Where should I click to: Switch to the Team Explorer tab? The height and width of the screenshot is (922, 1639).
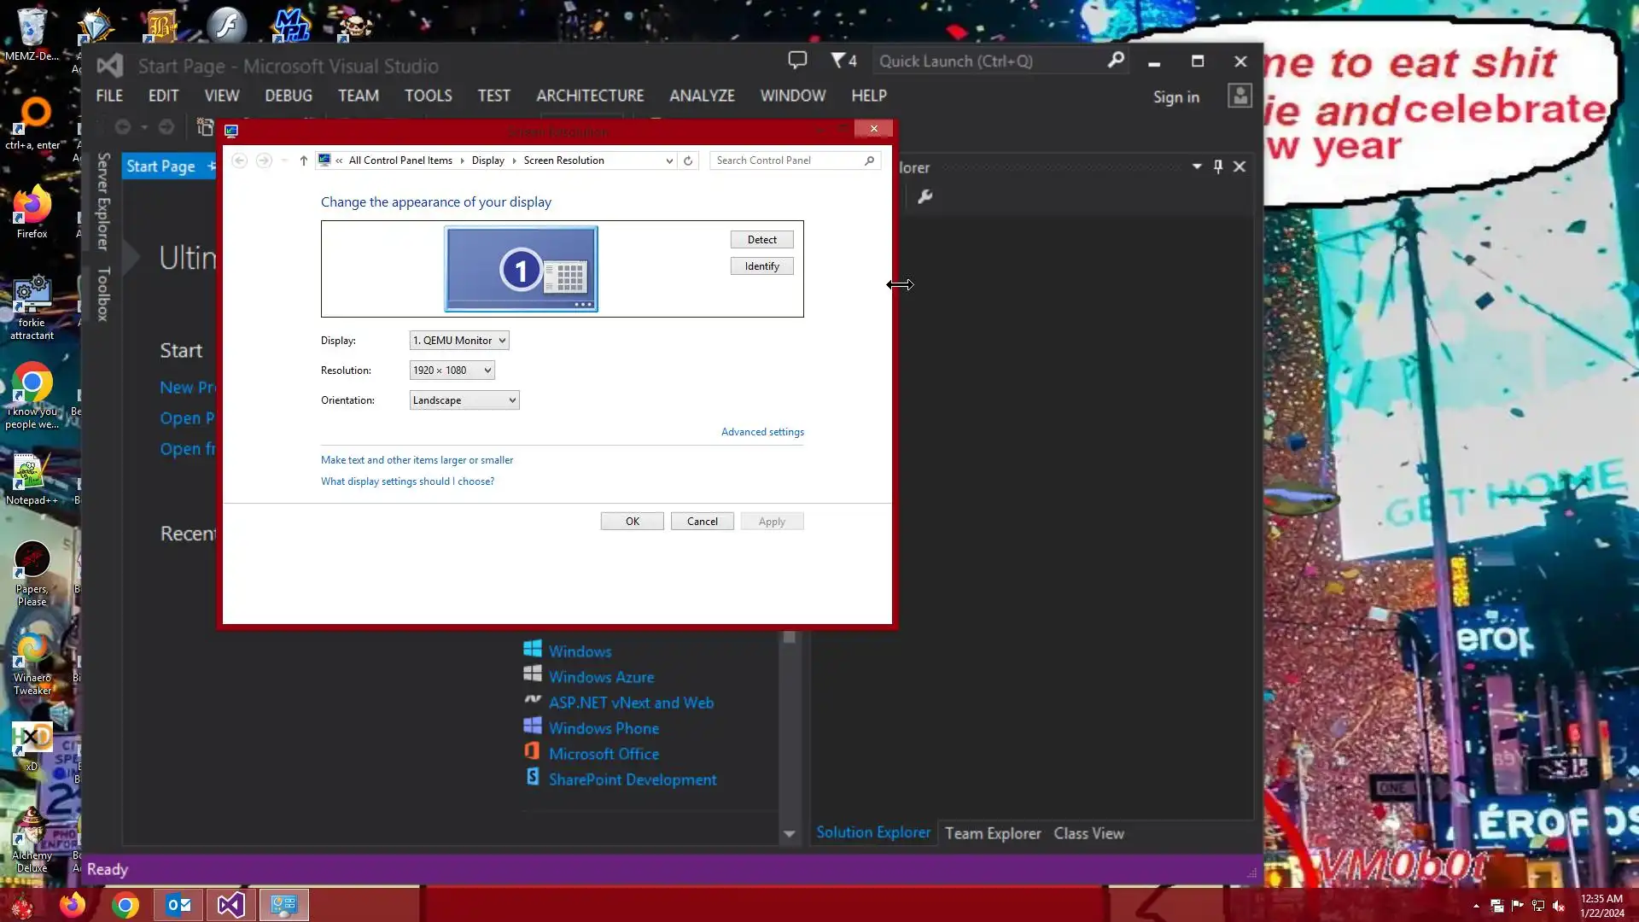point(993,833)
